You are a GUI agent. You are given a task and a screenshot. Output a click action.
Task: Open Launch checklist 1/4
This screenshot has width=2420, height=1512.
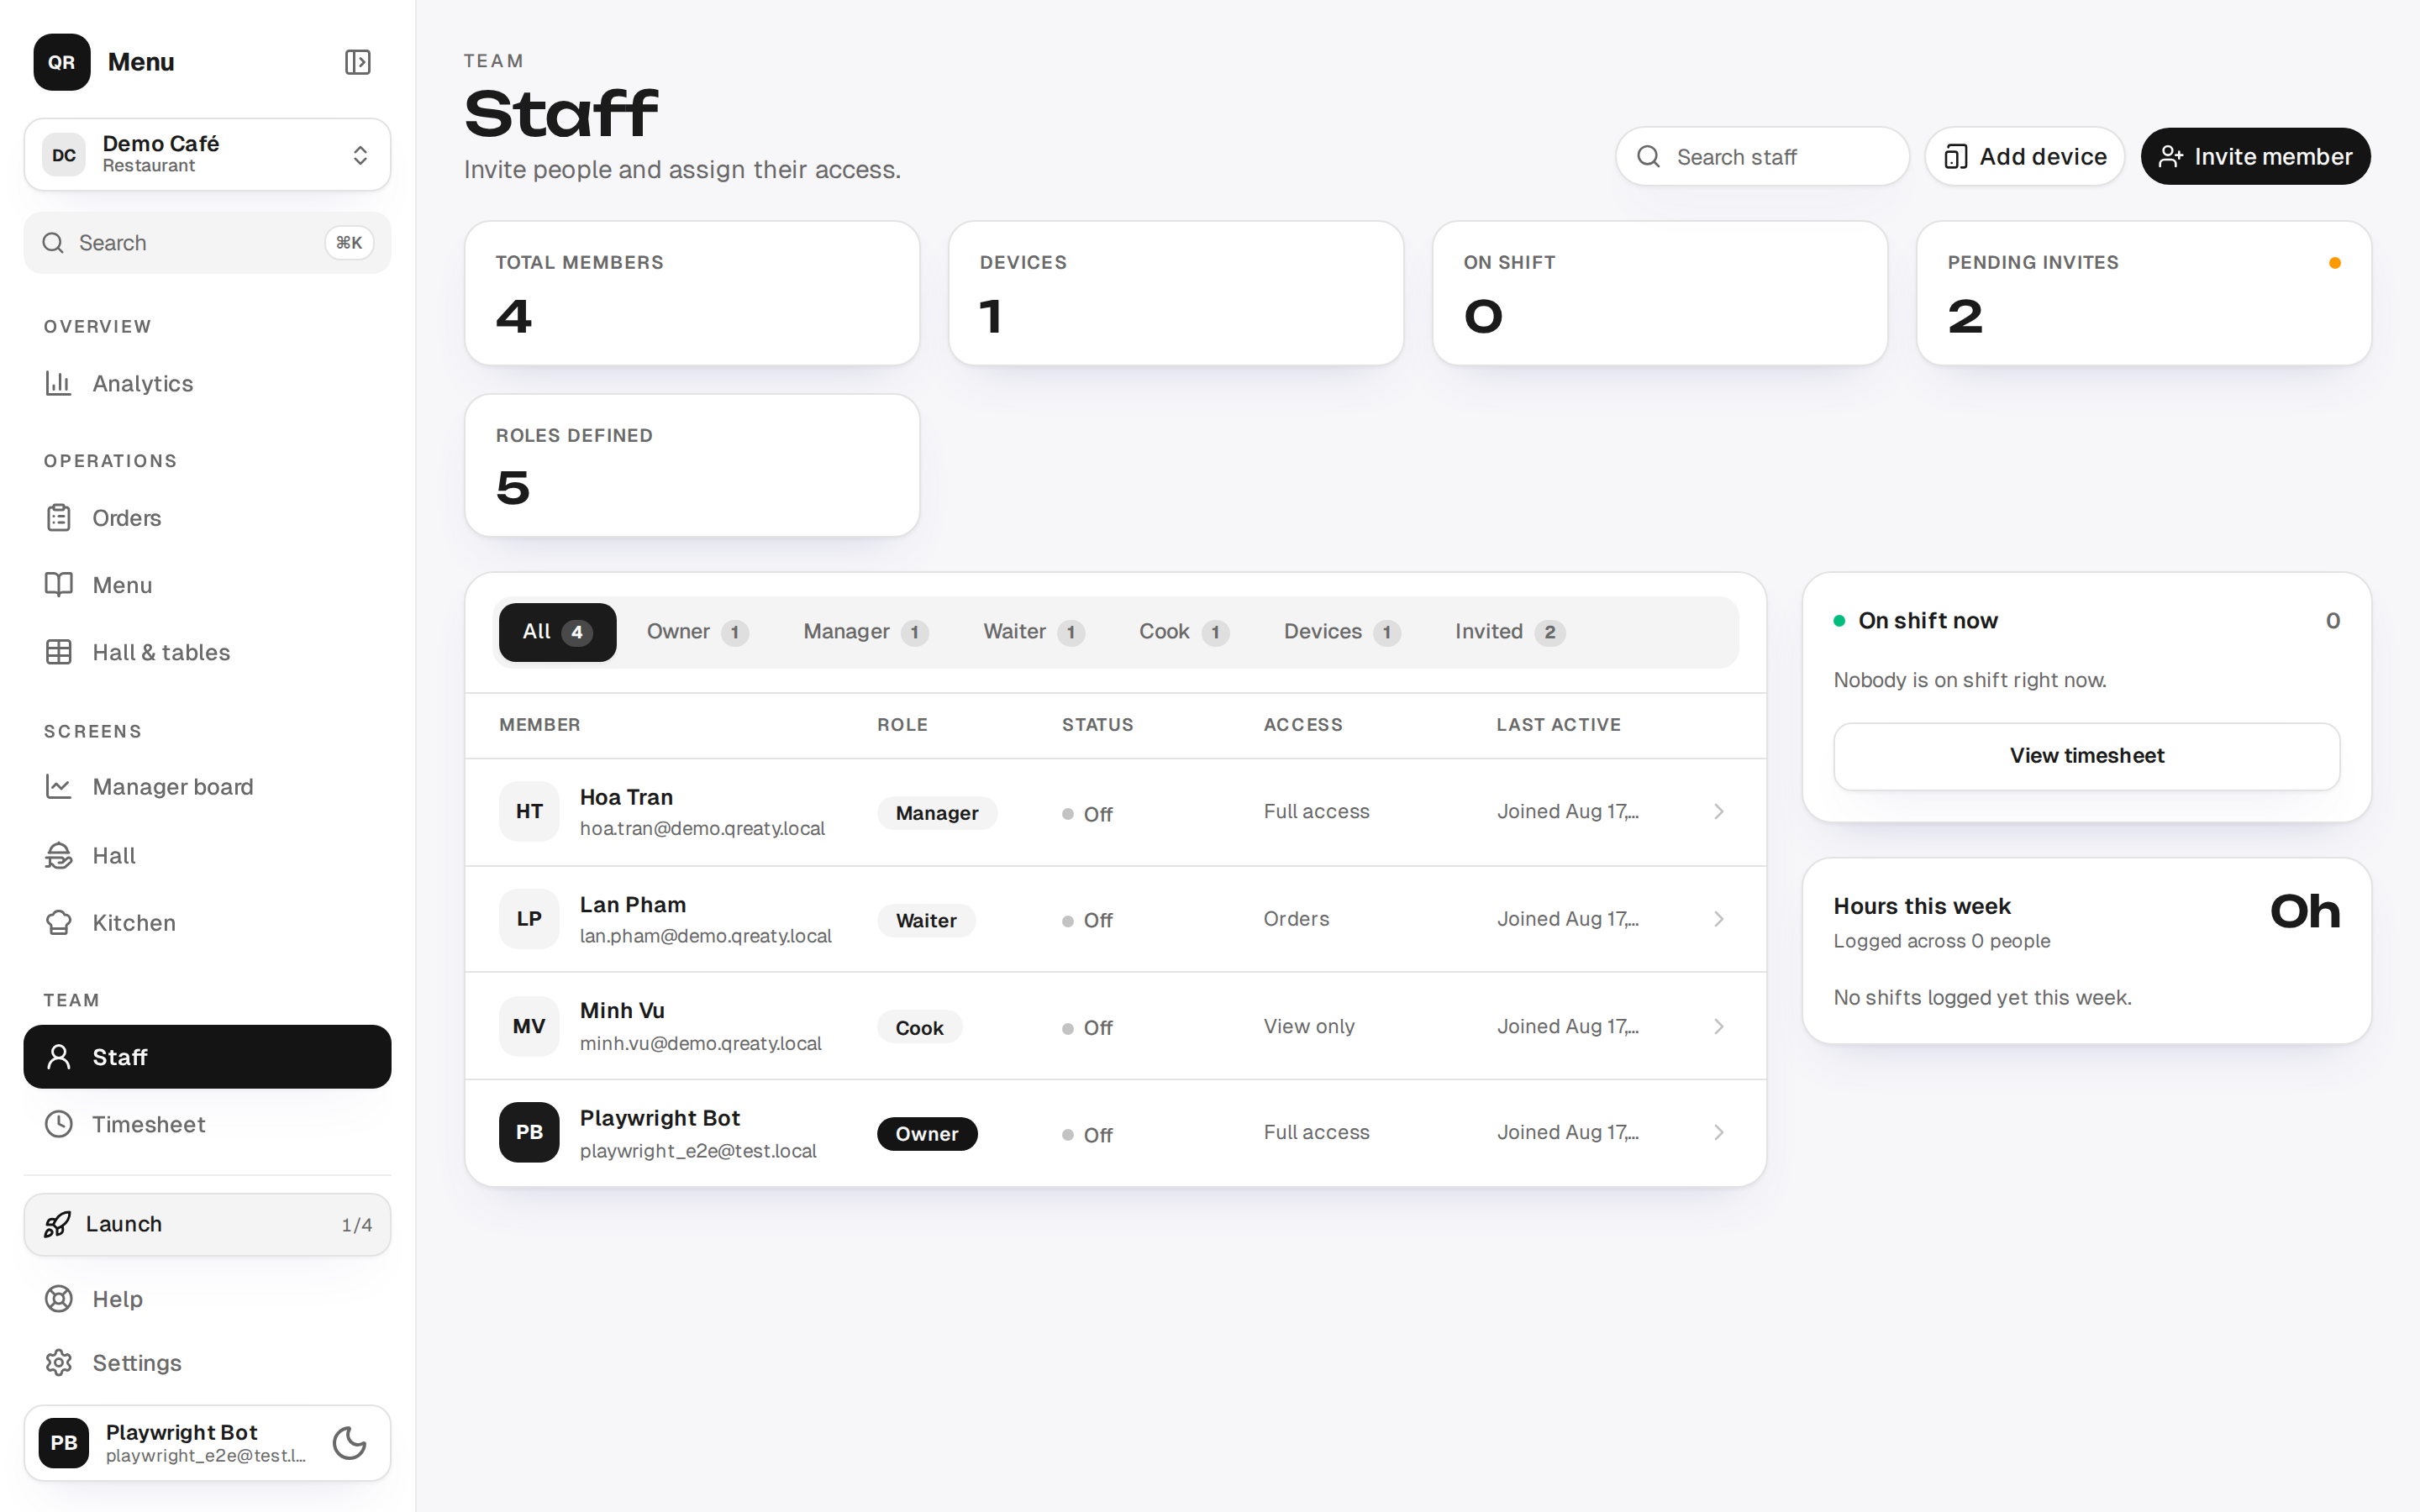(207, 1224)
